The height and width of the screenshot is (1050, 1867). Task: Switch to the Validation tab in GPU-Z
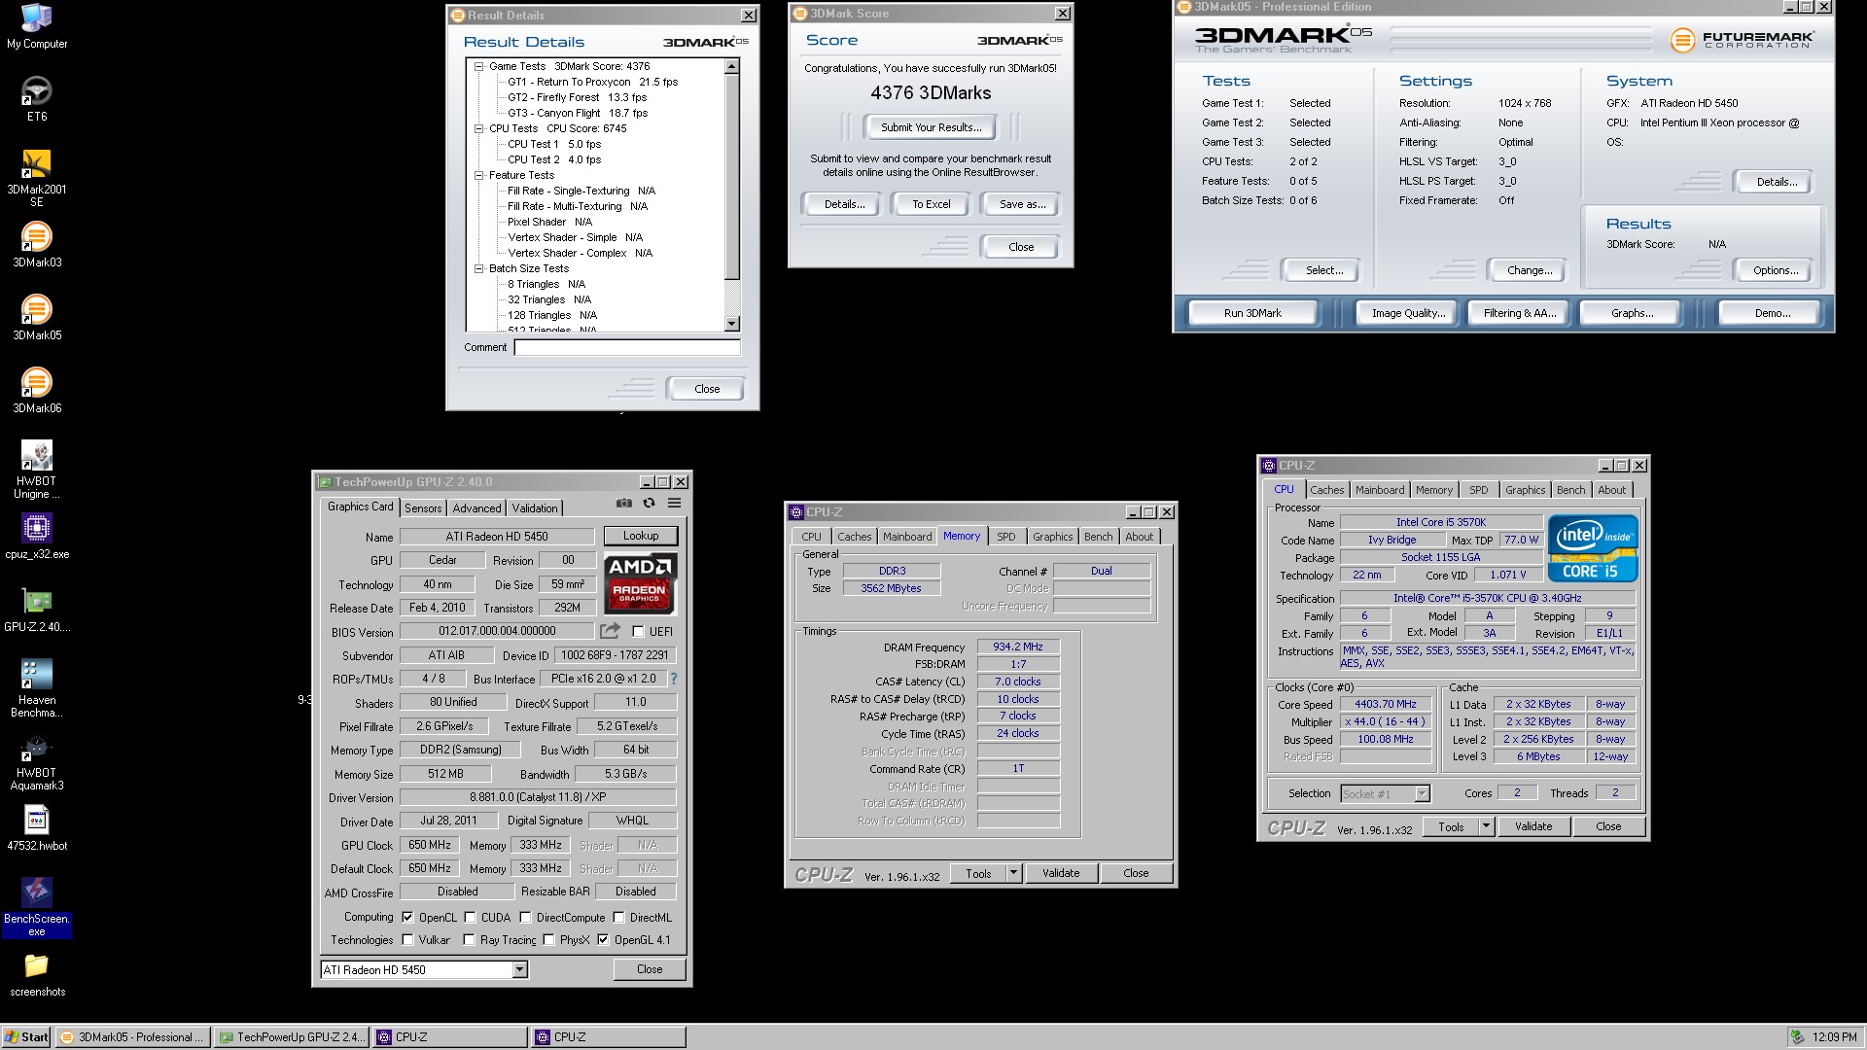click(535, 507)
